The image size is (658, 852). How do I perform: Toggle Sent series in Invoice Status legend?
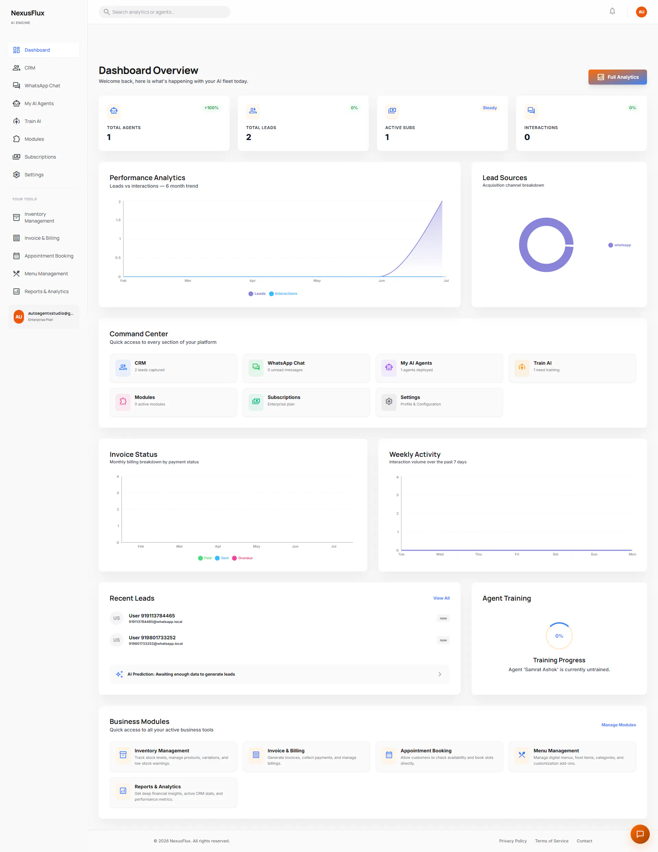click(222, 558)
